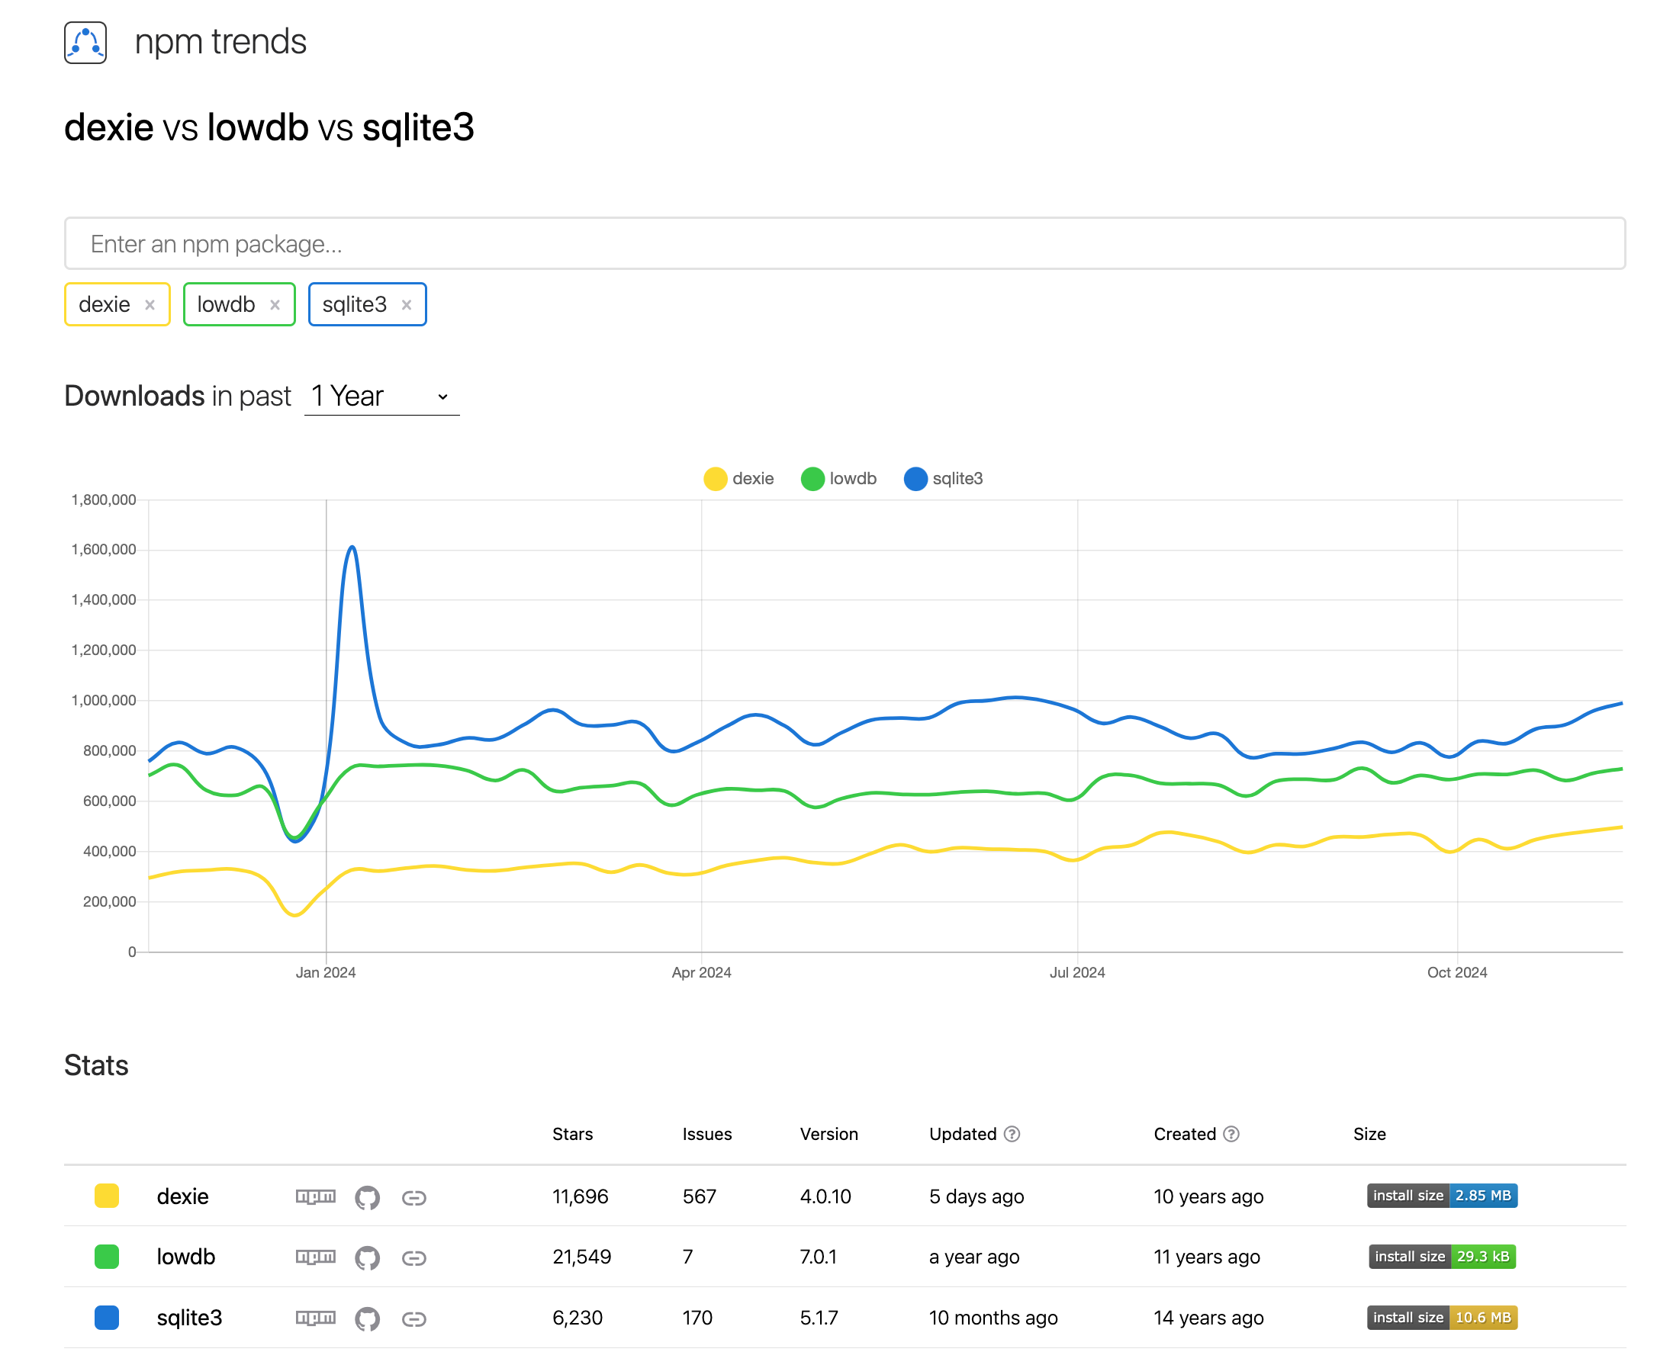Open dexie GitHub repository icon
This screenshot has height=1368, width=1657.
tap(368, 1197)
